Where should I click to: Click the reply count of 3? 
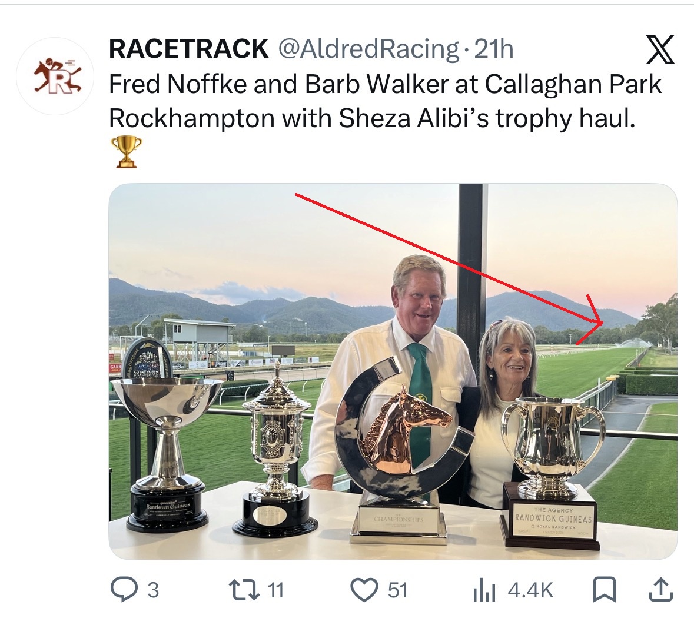click(x=152, y=590)
